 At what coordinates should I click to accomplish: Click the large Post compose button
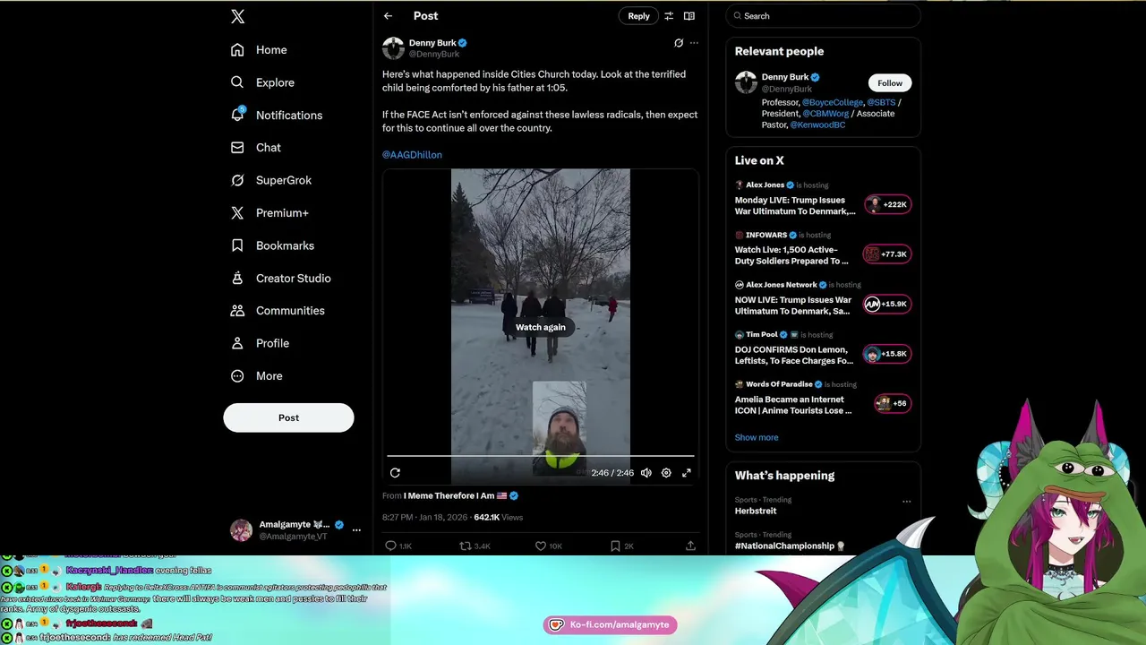(x=288, y=417)
